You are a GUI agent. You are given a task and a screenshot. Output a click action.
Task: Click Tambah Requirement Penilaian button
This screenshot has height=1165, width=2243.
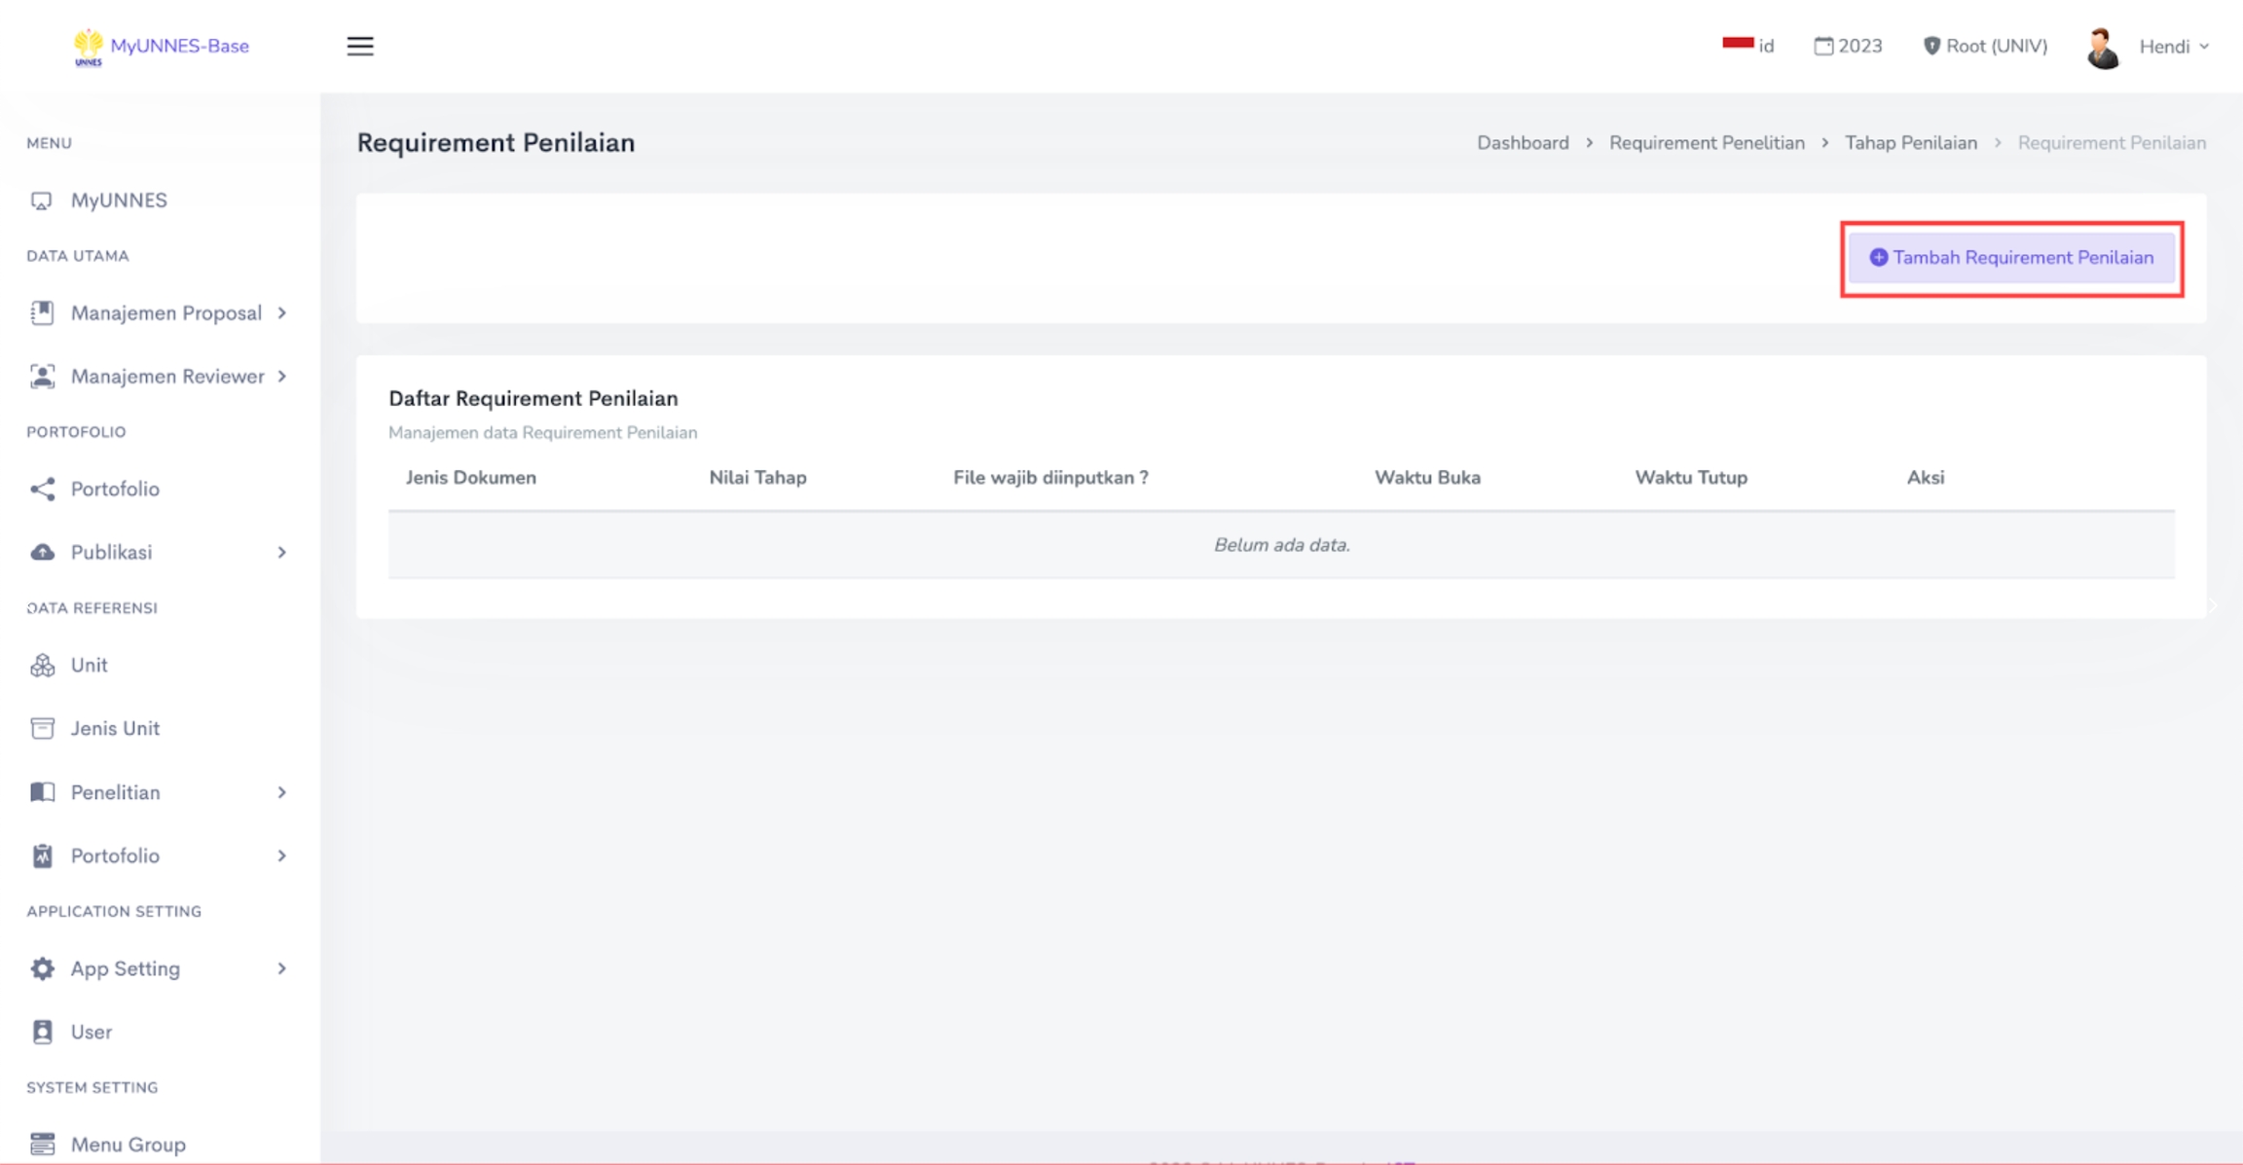[x=2011, y=258]
